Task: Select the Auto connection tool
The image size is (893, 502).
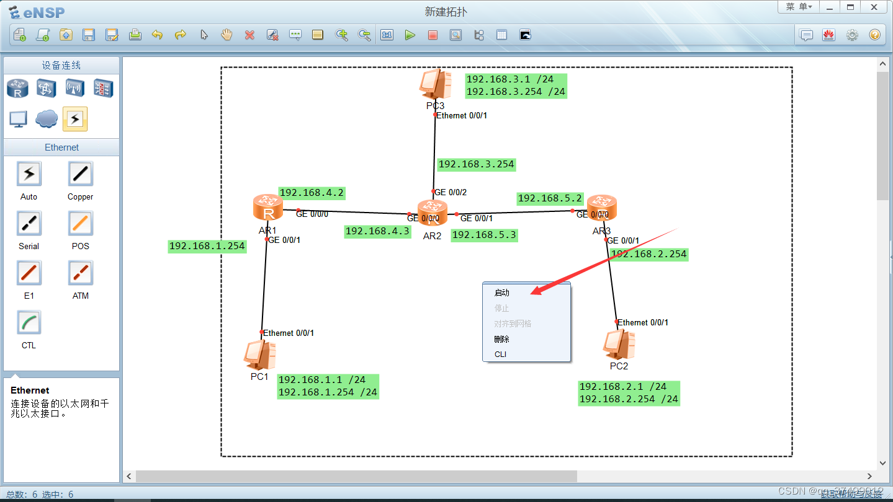Action: coord(29,174)
